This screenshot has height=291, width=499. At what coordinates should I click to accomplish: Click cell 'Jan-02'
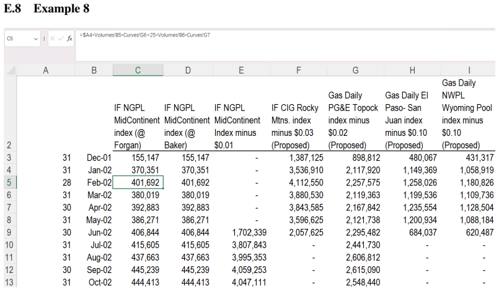100,170
